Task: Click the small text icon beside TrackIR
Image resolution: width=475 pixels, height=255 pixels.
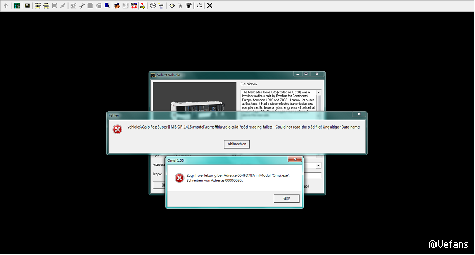Action: point(199,5)
